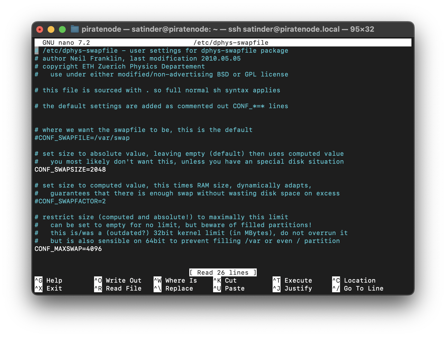Click the '32bit kernel limit' comment line
Viewport: 446px width, 337px height.
191,233
